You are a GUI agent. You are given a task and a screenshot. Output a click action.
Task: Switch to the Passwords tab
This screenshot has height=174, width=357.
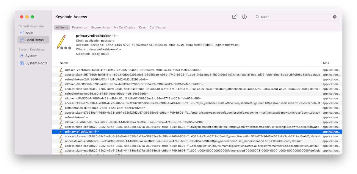pos(79,28)
